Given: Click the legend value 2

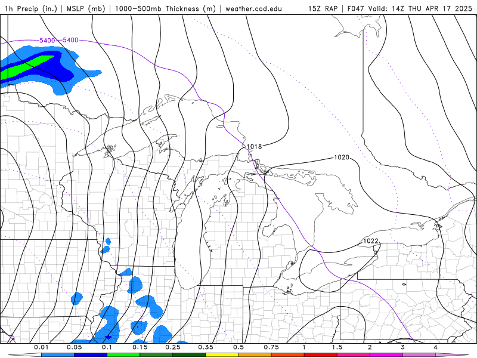Looking at the screenshot, I should pyautogui.click(x=370, y=347).
